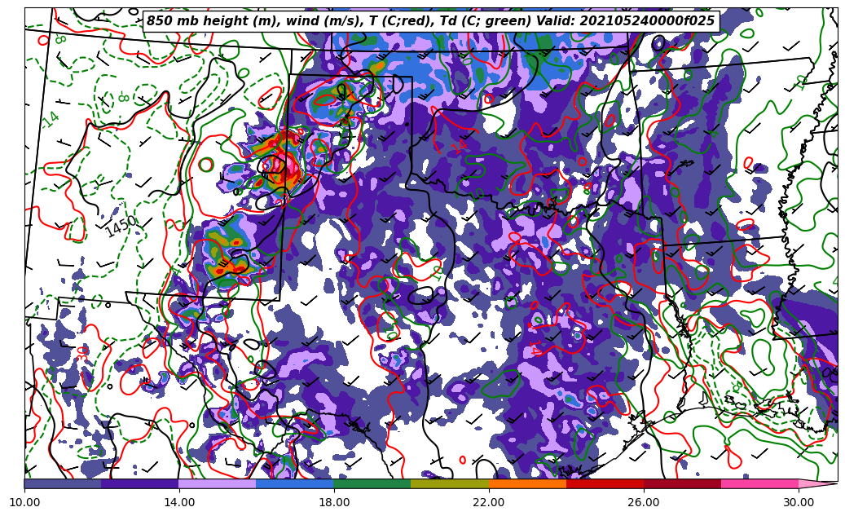The image size is (845, 516).
Task: Click the plot title text box
Action: [430, 21]
